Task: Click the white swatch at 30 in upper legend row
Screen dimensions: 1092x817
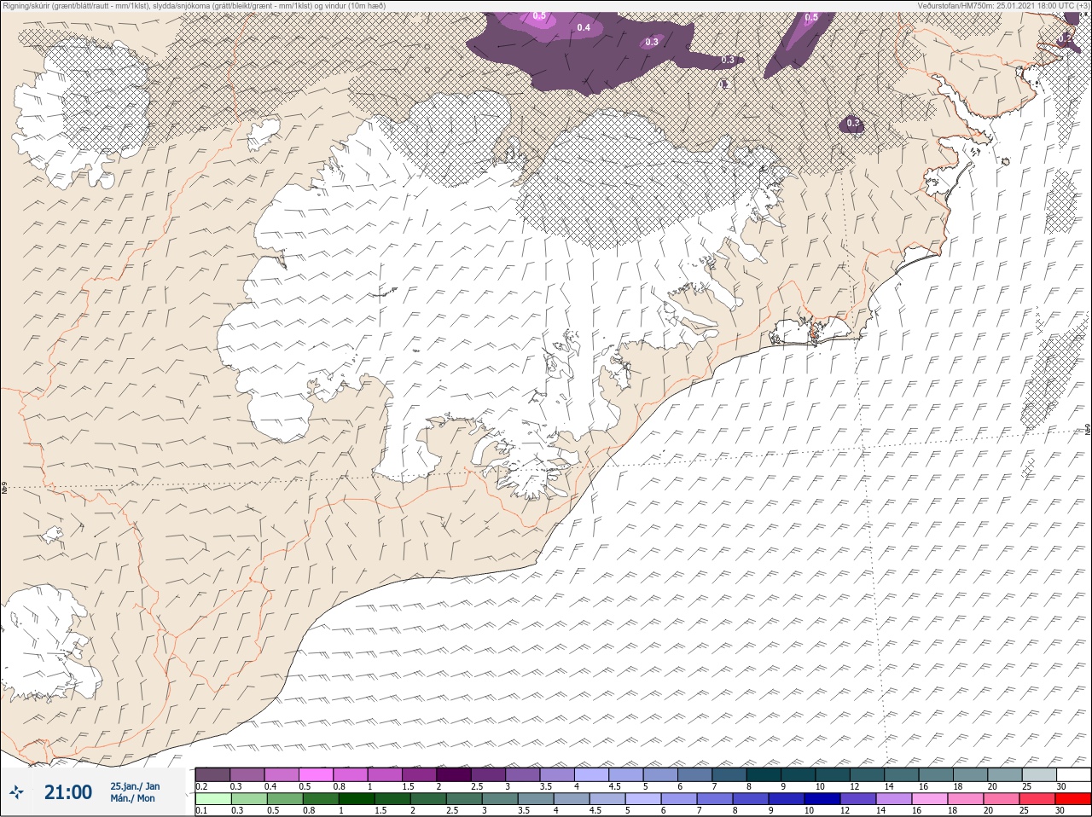Action: (1073, 774)
